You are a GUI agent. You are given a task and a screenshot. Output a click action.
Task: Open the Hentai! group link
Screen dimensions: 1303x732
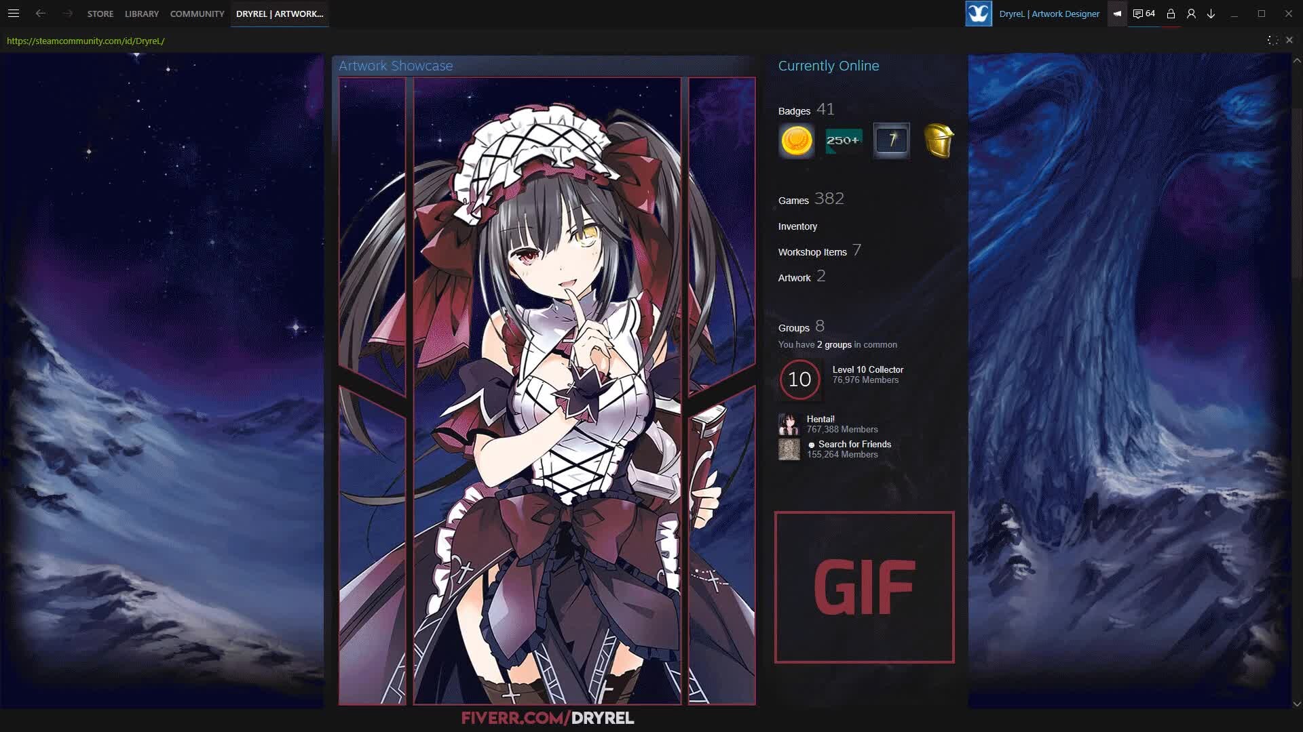820,419
